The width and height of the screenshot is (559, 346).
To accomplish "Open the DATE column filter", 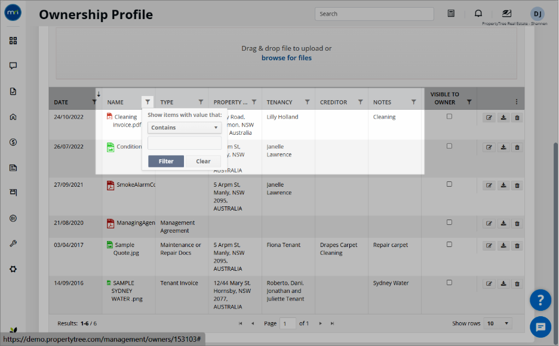I will [94, 102].
